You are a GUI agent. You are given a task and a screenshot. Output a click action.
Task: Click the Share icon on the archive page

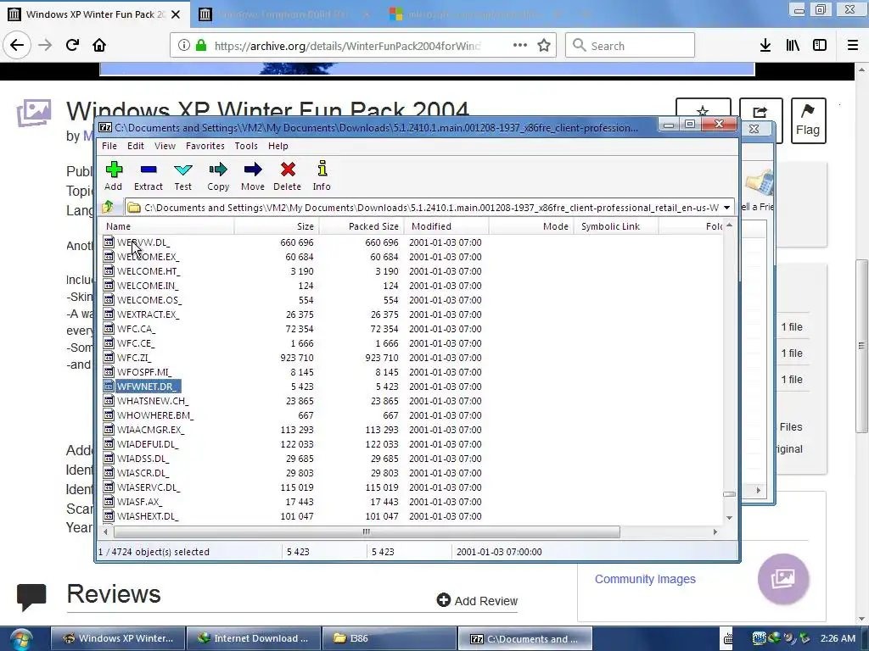click(x=760, y=113)
